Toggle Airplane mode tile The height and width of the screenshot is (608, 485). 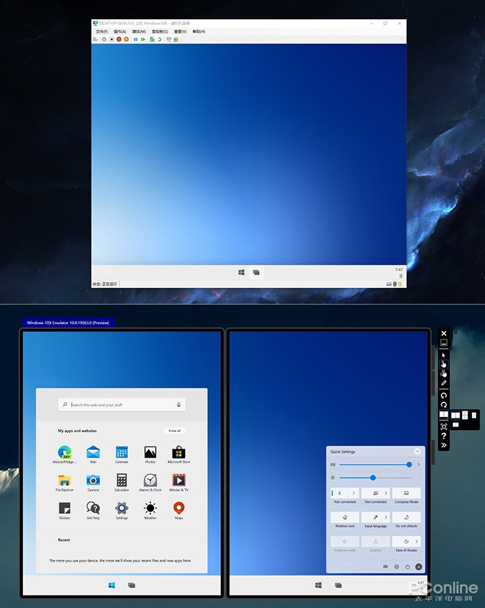(344, 542)
